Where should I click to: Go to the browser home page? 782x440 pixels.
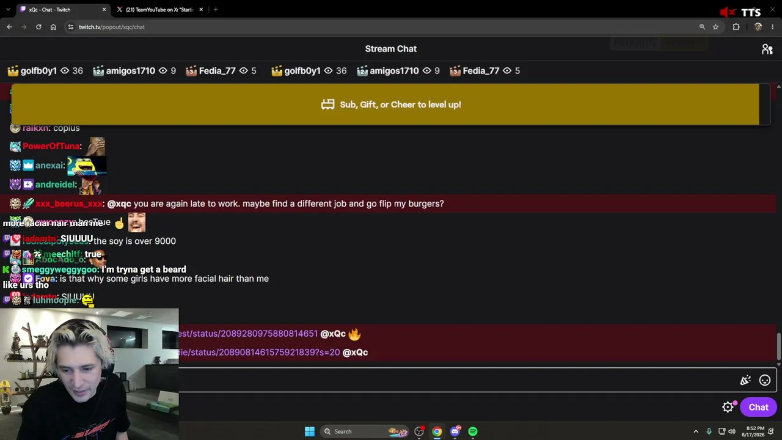(x=53, y=27)
